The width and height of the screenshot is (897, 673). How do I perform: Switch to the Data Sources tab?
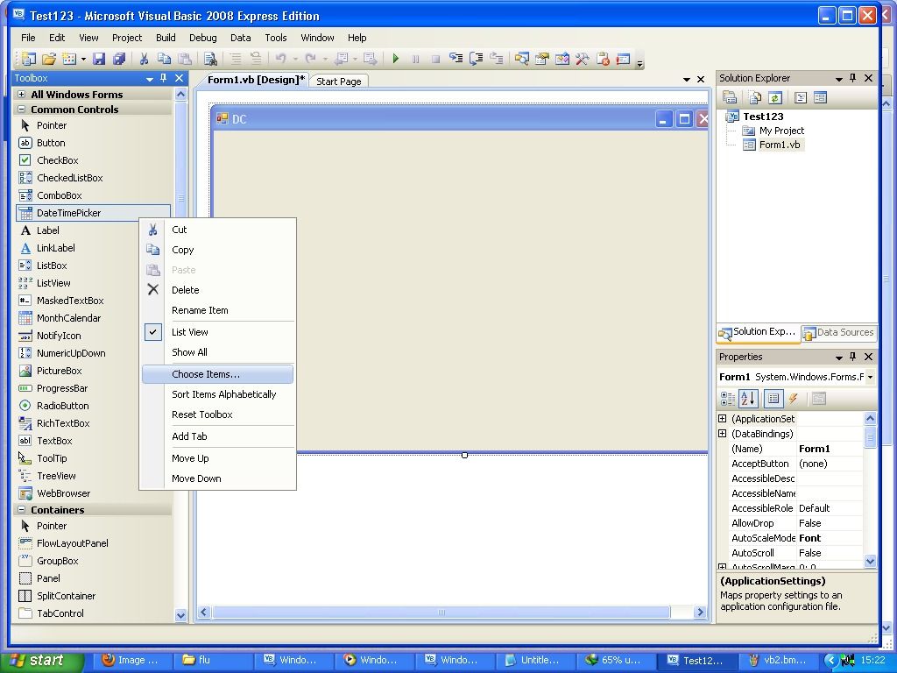838,332
